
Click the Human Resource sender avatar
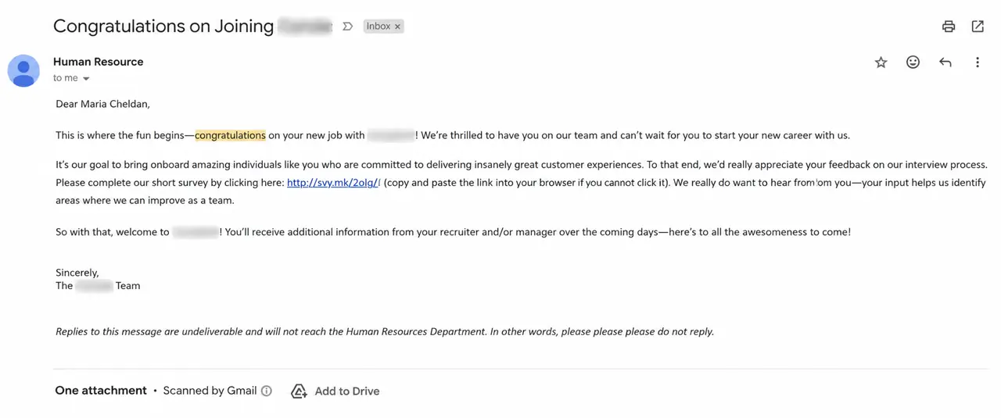tap(23, 71)
